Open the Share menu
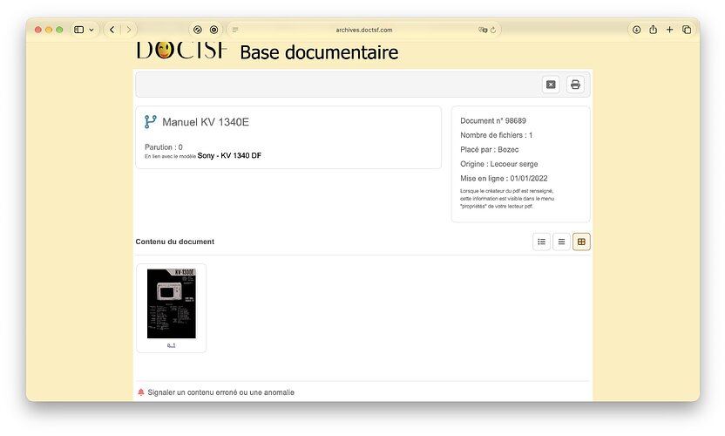The image size is (725, 436). click(653, 30)
